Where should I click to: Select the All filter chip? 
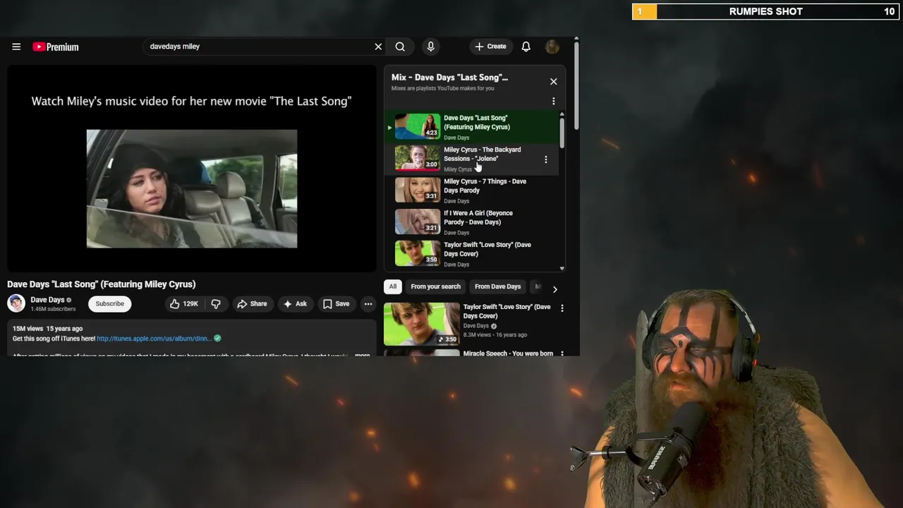(393, 286)
